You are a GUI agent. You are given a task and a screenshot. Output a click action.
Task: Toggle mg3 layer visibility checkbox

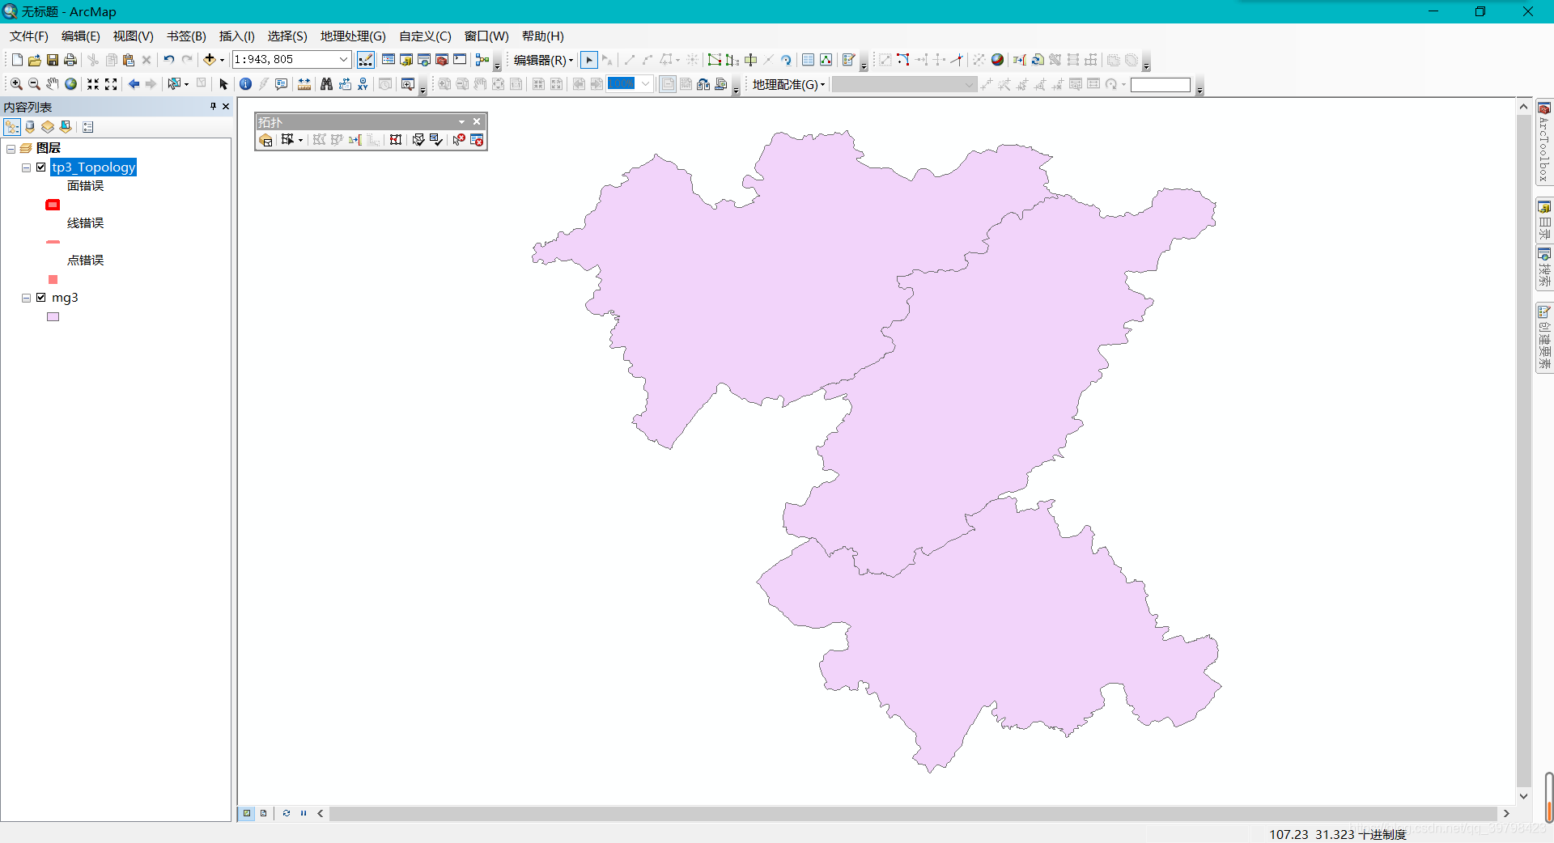tap(41, 298)
